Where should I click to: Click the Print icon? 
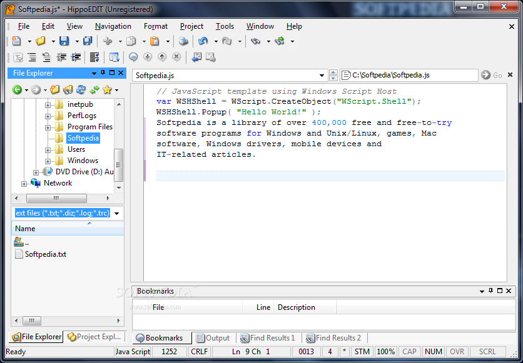point(183,41)
